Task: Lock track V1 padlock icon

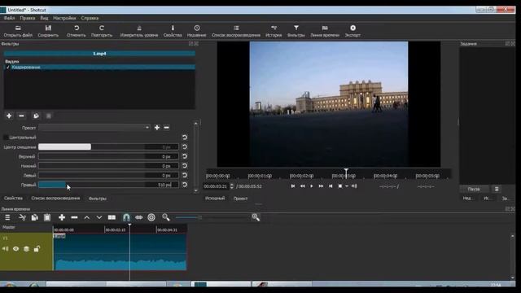Action: coord(37,248)
